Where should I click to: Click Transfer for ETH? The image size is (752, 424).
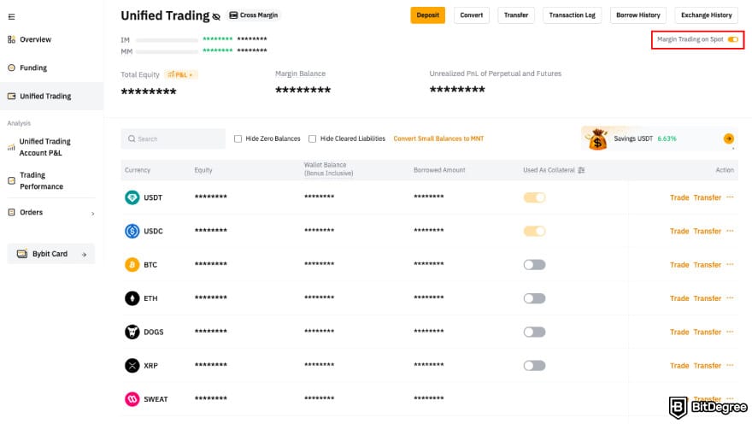coord(708,298)
